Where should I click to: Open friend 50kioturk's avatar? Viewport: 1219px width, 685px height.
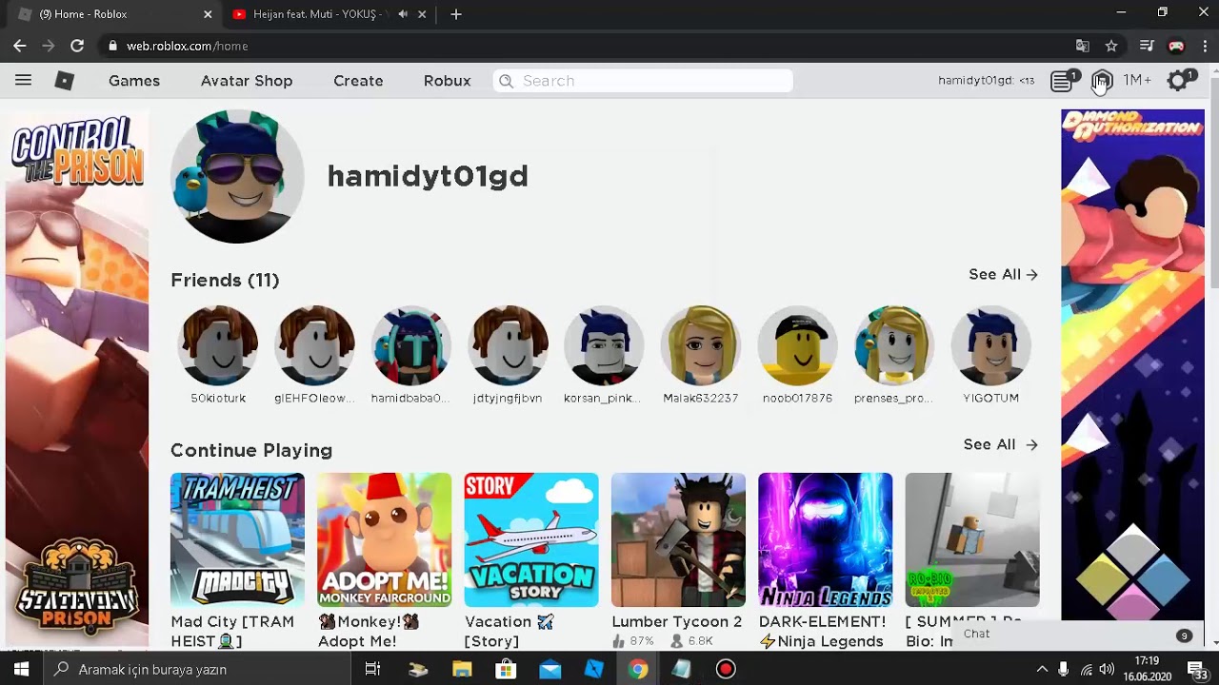(218, 345)
